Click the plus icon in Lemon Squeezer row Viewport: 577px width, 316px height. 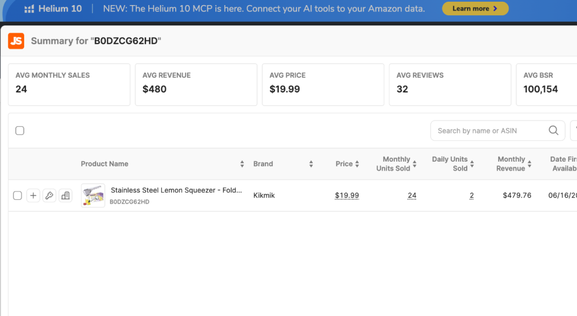[33, 195]
